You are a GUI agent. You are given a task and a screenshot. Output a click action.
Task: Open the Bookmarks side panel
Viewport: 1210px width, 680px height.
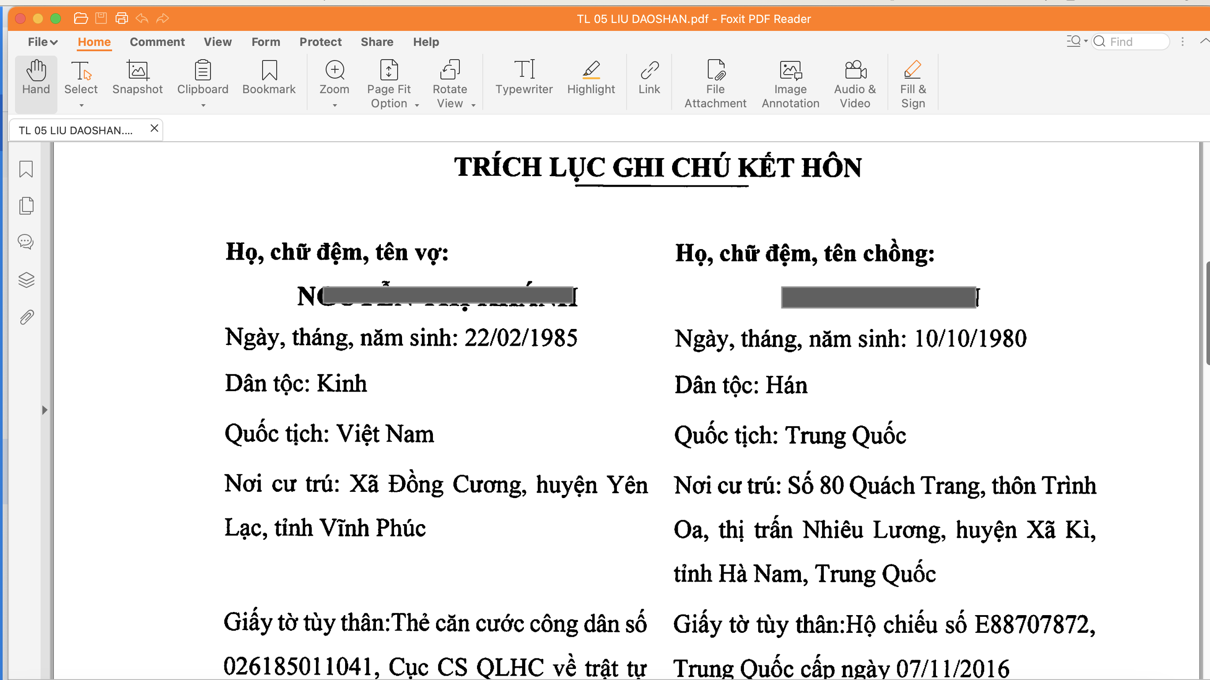(26, 169)
